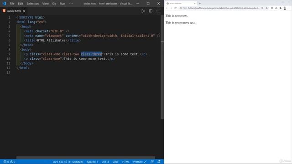Open editor More Actions ellipsis

pyautogui.click(x=158, y=11)
